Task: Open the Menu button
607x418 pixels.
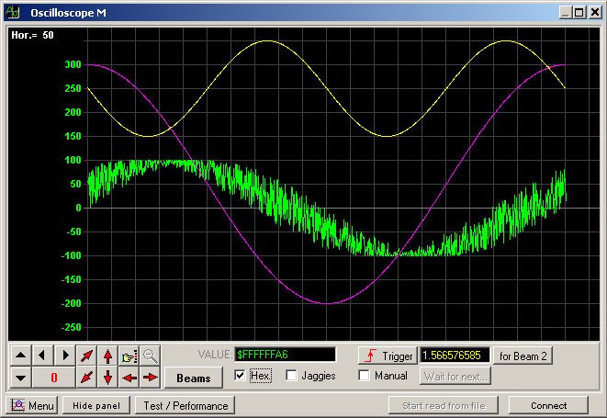Action: [33, 405]
